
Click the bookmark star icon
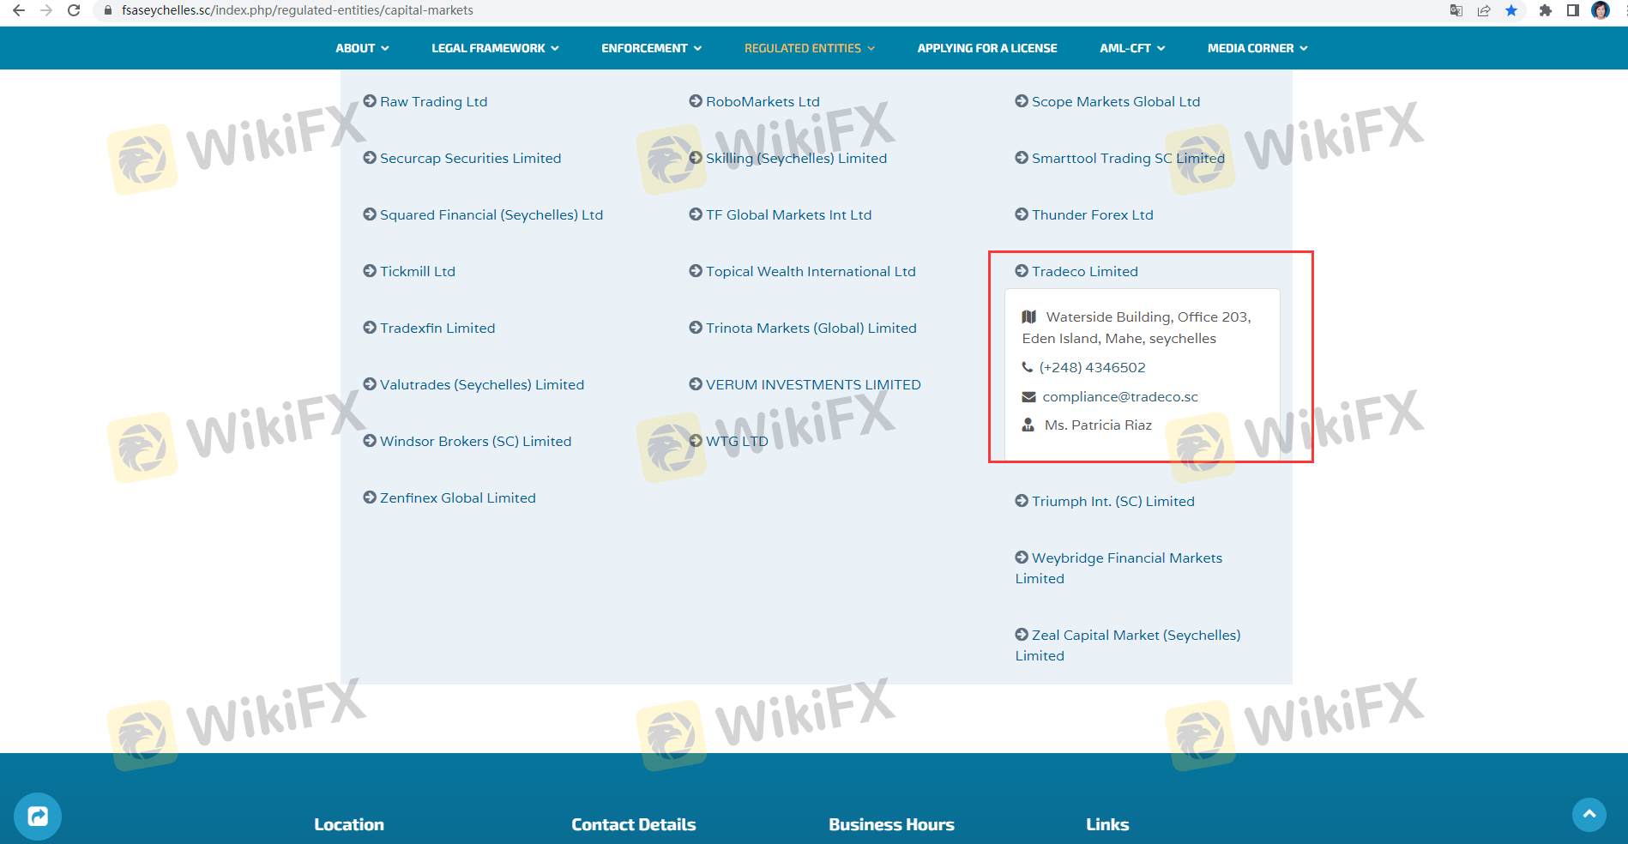point(1511,10)
